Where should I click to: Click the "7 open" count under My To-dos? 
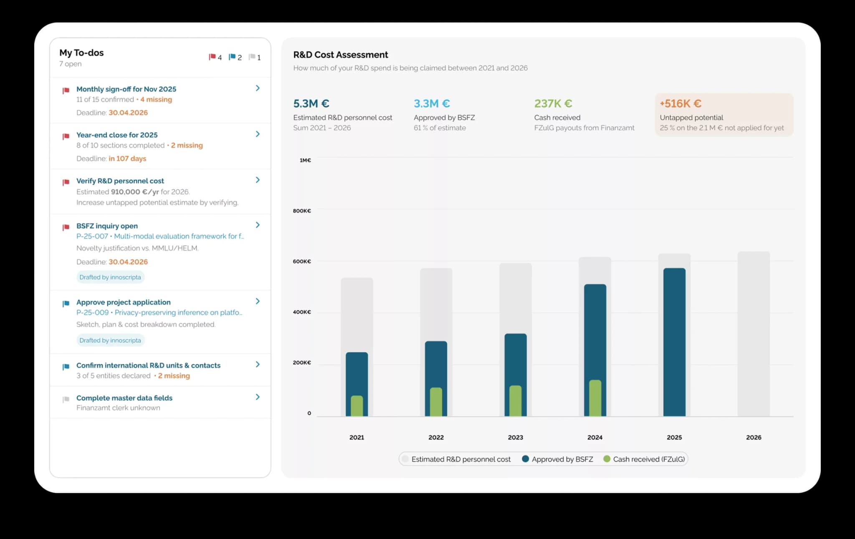pos(70,64)
